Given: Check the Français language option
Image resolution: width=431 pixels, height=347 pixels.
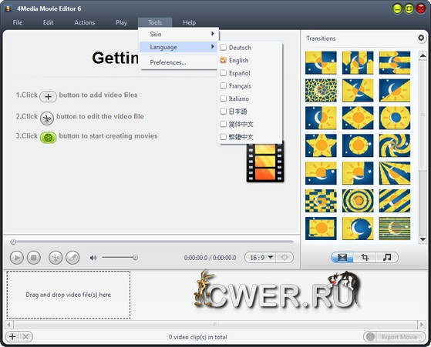Looking at the screenshot, I should 223,85.
